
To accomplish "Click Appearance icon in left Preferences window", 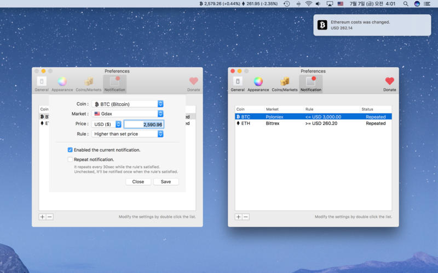I will (x=62, y=82).
